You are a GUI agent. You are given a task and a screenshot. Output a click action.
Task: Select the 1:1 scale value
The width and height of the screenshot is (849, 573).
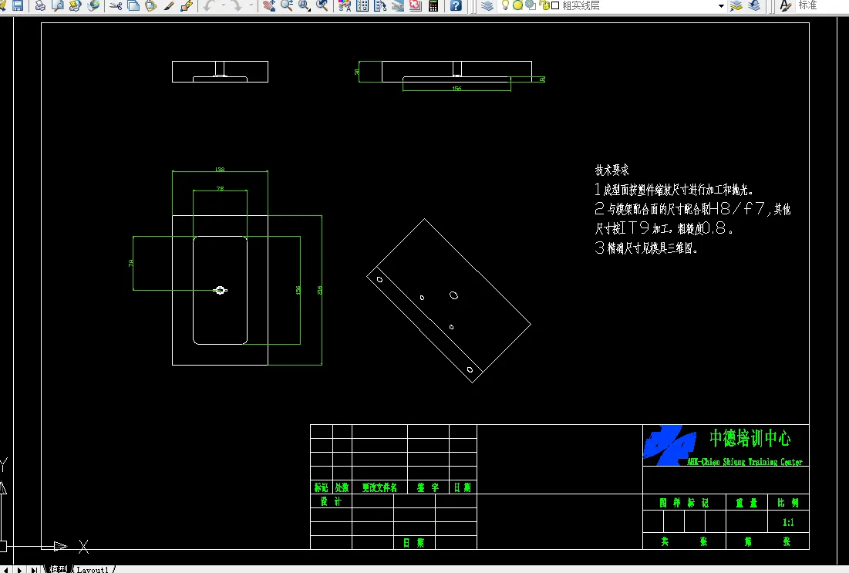788,522
